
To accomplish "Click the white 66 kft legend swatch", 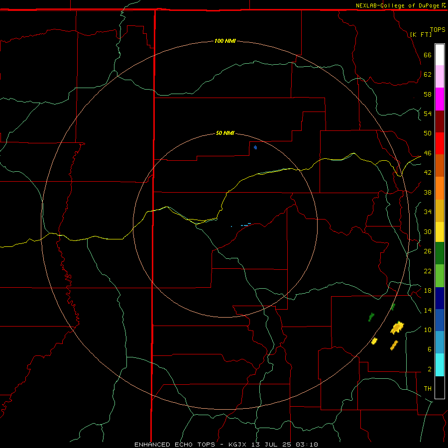I will [x=440, y=55].
